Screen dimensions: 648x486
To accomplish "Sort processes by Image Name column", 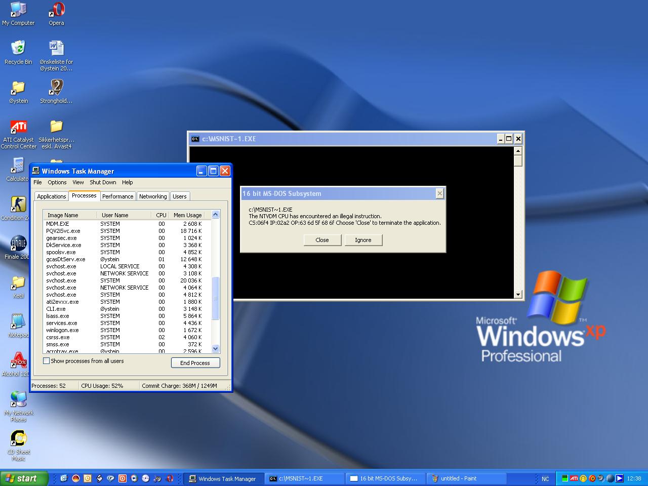I will 70,215.
